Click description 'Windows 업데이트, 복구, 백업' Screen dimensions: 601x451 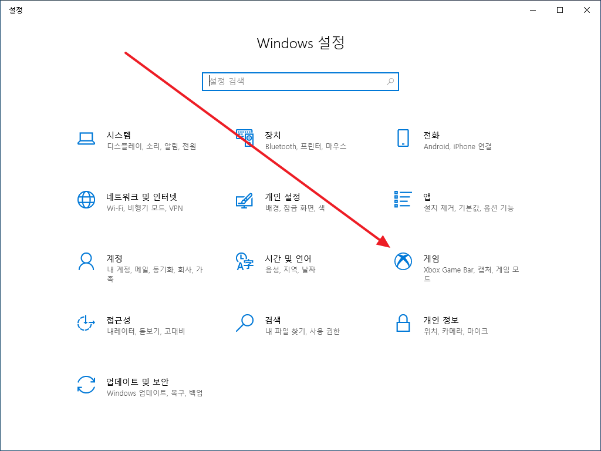[x=155, y=393]
